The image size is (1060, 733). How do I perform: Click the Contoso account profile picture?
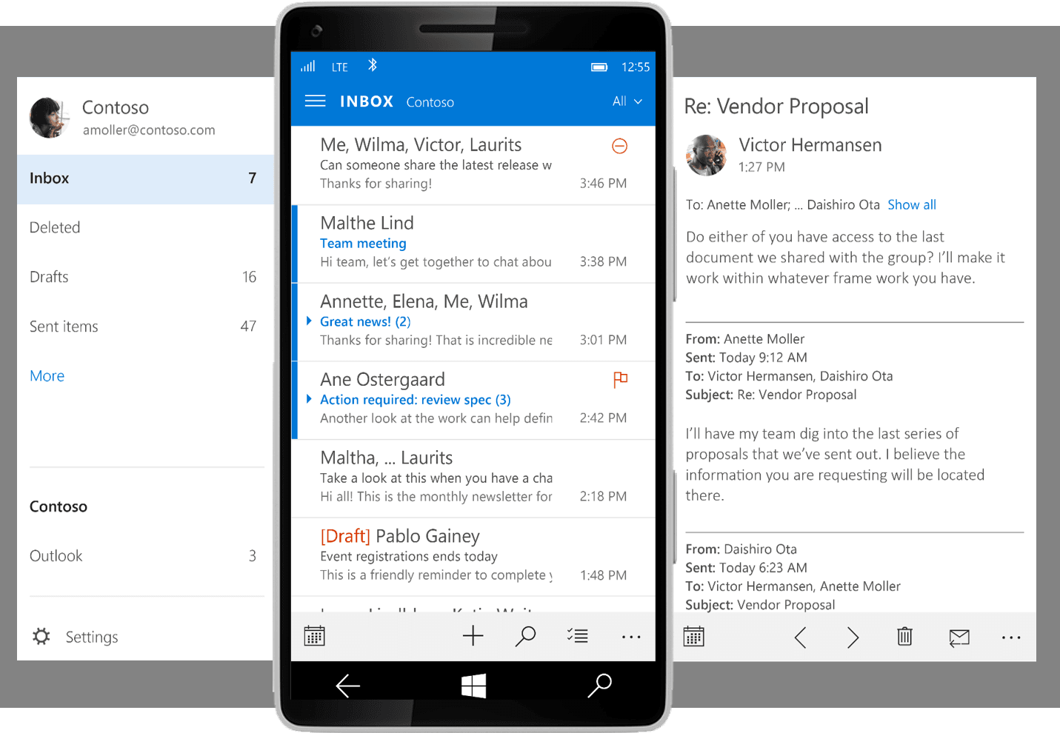pyautogui.click(x=50, y=117)
